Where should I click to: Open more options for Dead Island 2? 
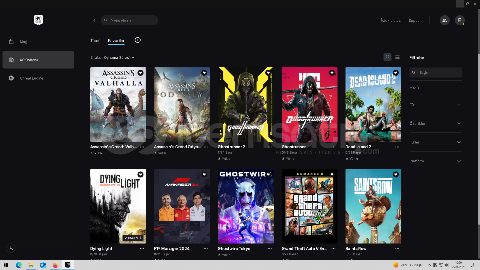click(x=397, y=147)
